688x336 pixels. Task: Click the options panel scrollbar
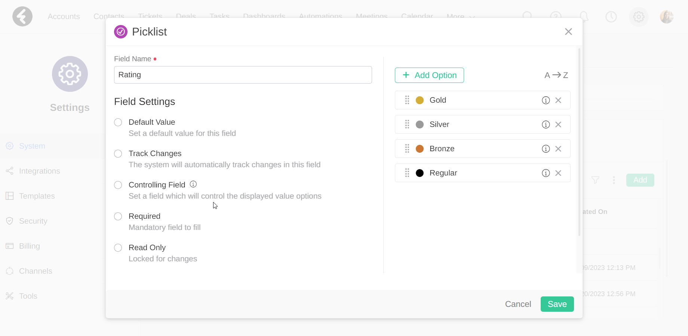pos(580,142)
